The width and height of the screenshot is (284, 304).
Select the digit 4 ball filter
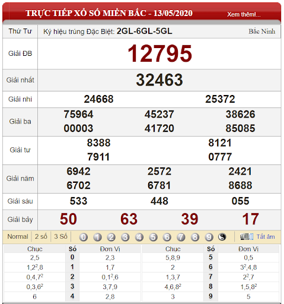tap(139, 237)
